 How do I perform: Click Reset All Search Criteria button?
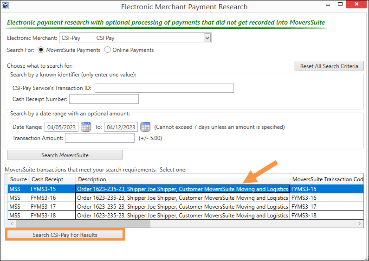point(329,66)
